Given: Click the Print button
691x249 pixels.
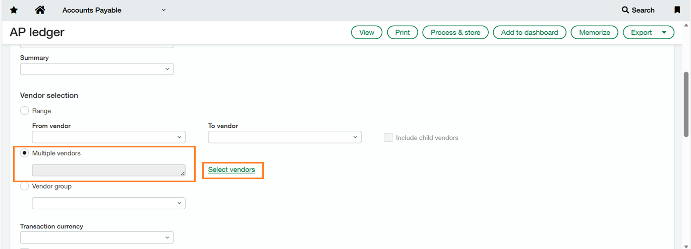Looking at the screenshot, I should coord(402,32).
